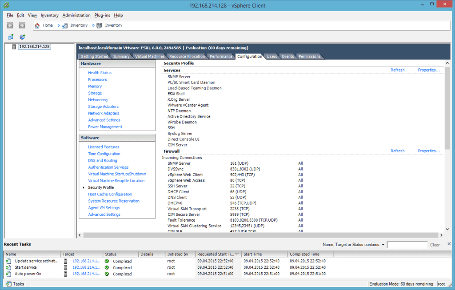
Task: Switch to the Resource Allocation tab
Action: click(187, 56)
